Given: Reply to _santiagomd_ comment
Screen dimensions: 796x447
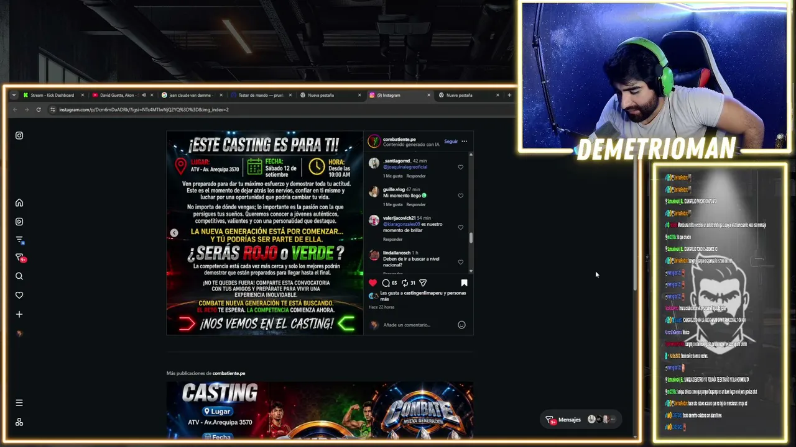Looking at the screenshot, I should coord(416,176).
